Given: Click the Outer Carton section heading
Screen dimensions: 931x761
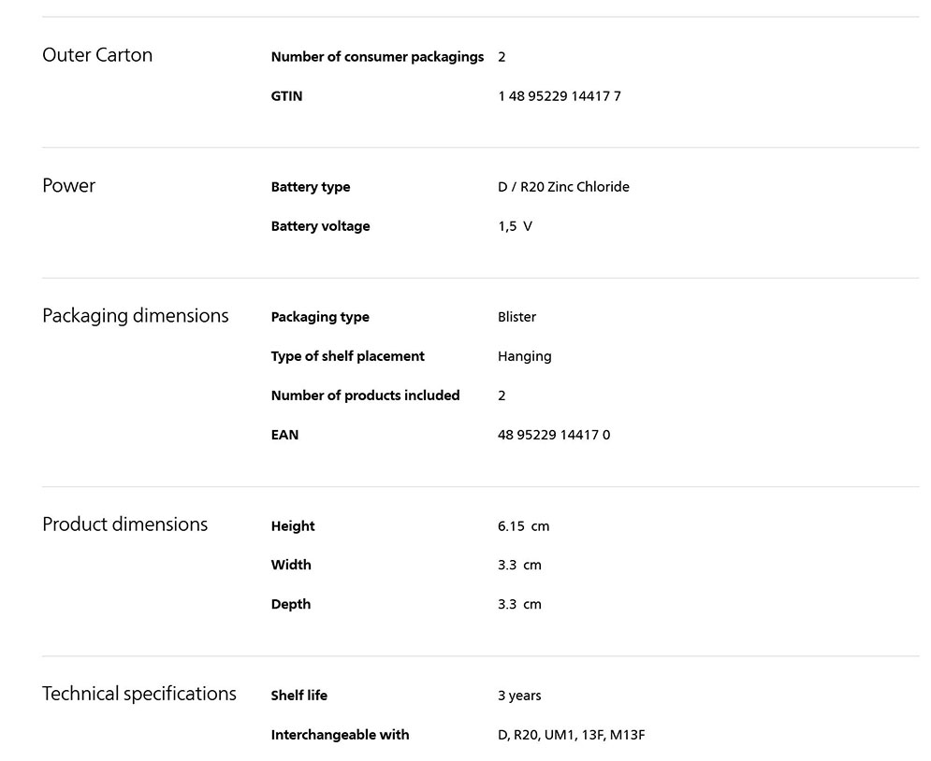Looking at the screenshot, I should (97, 55).
